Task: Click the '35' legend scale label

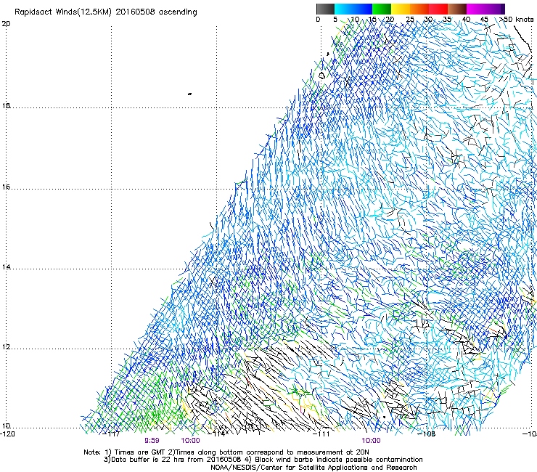Action: click(447, 20)
